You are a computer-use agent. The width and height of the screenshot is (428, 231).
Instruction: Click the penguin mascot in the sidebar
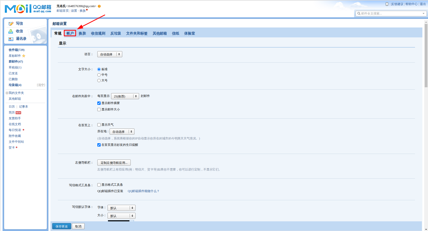tap(37, 36)
